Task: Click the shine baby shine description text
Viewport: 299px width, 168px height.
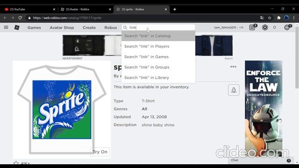Action: [x=158, y=125]
